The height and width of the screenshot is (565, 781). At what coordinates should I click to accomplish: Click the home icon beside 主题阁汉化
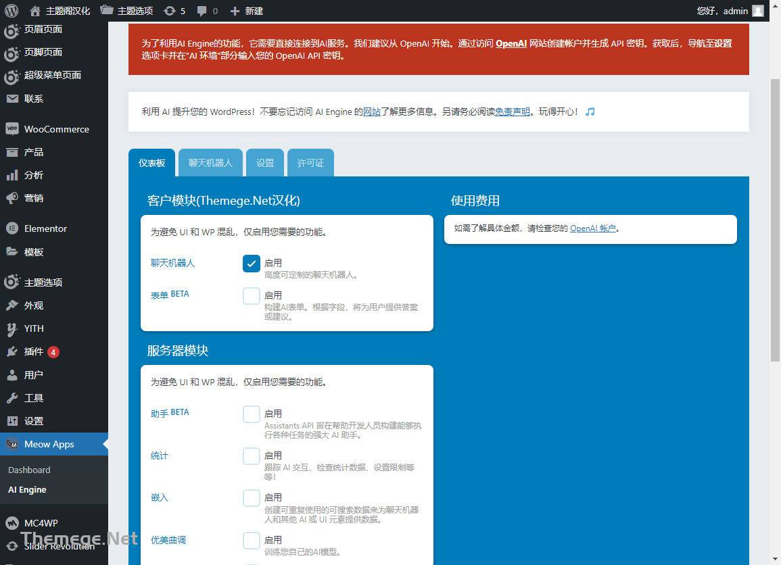pyautogui.click(x=35, y=10)
